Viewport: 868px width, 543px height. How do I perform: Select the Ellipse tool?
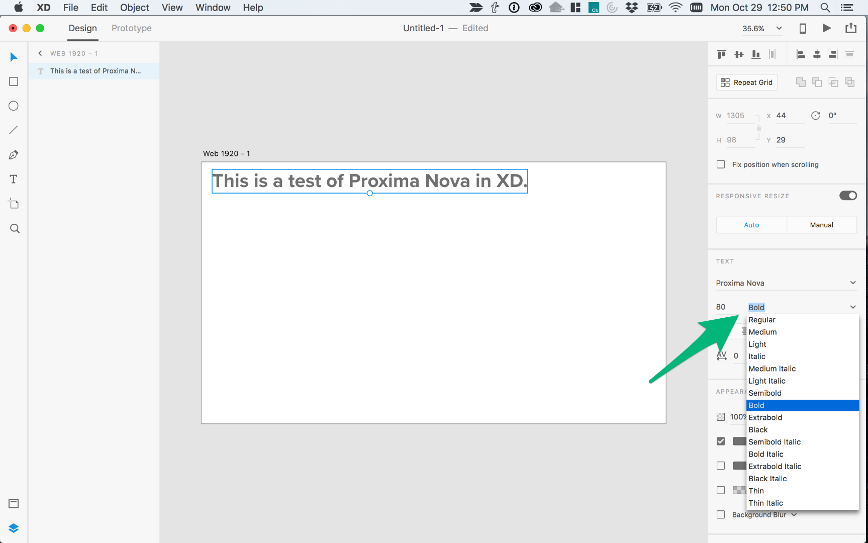click(14, 106)
